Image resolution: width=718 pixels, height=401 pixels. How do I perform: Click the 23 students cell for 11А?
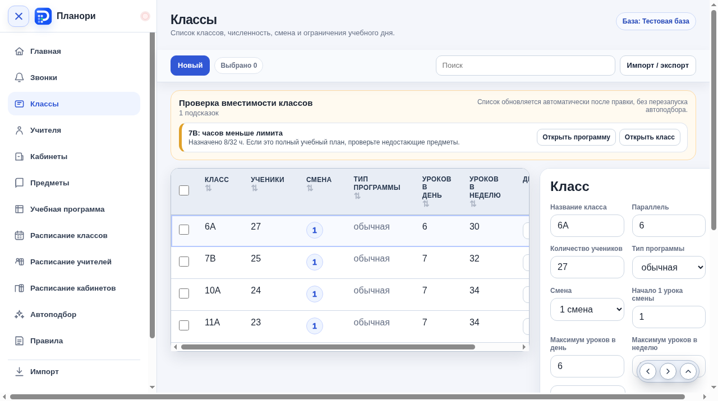[256, 323]
